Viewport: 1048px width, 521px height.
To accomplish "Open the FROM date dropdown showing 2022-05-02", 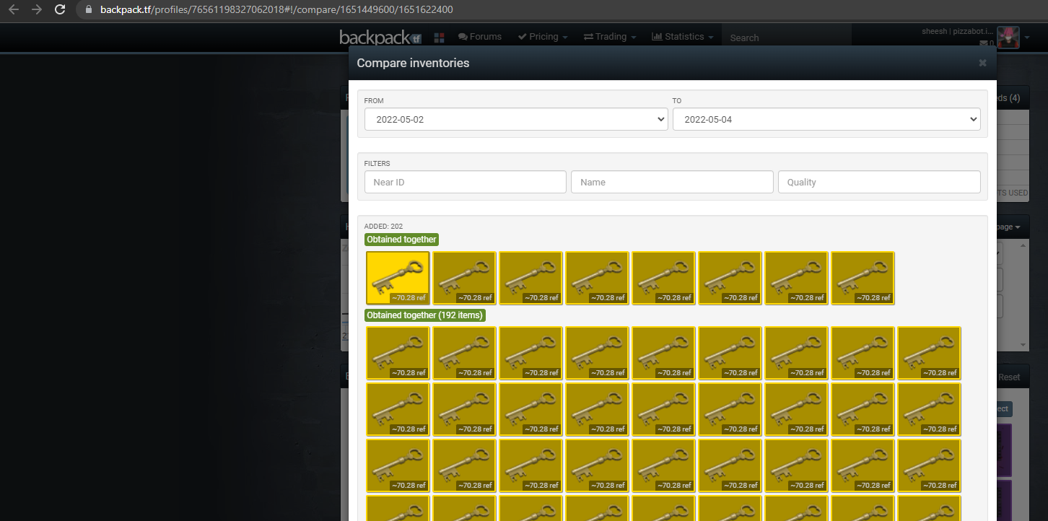I will pos(516,119).
